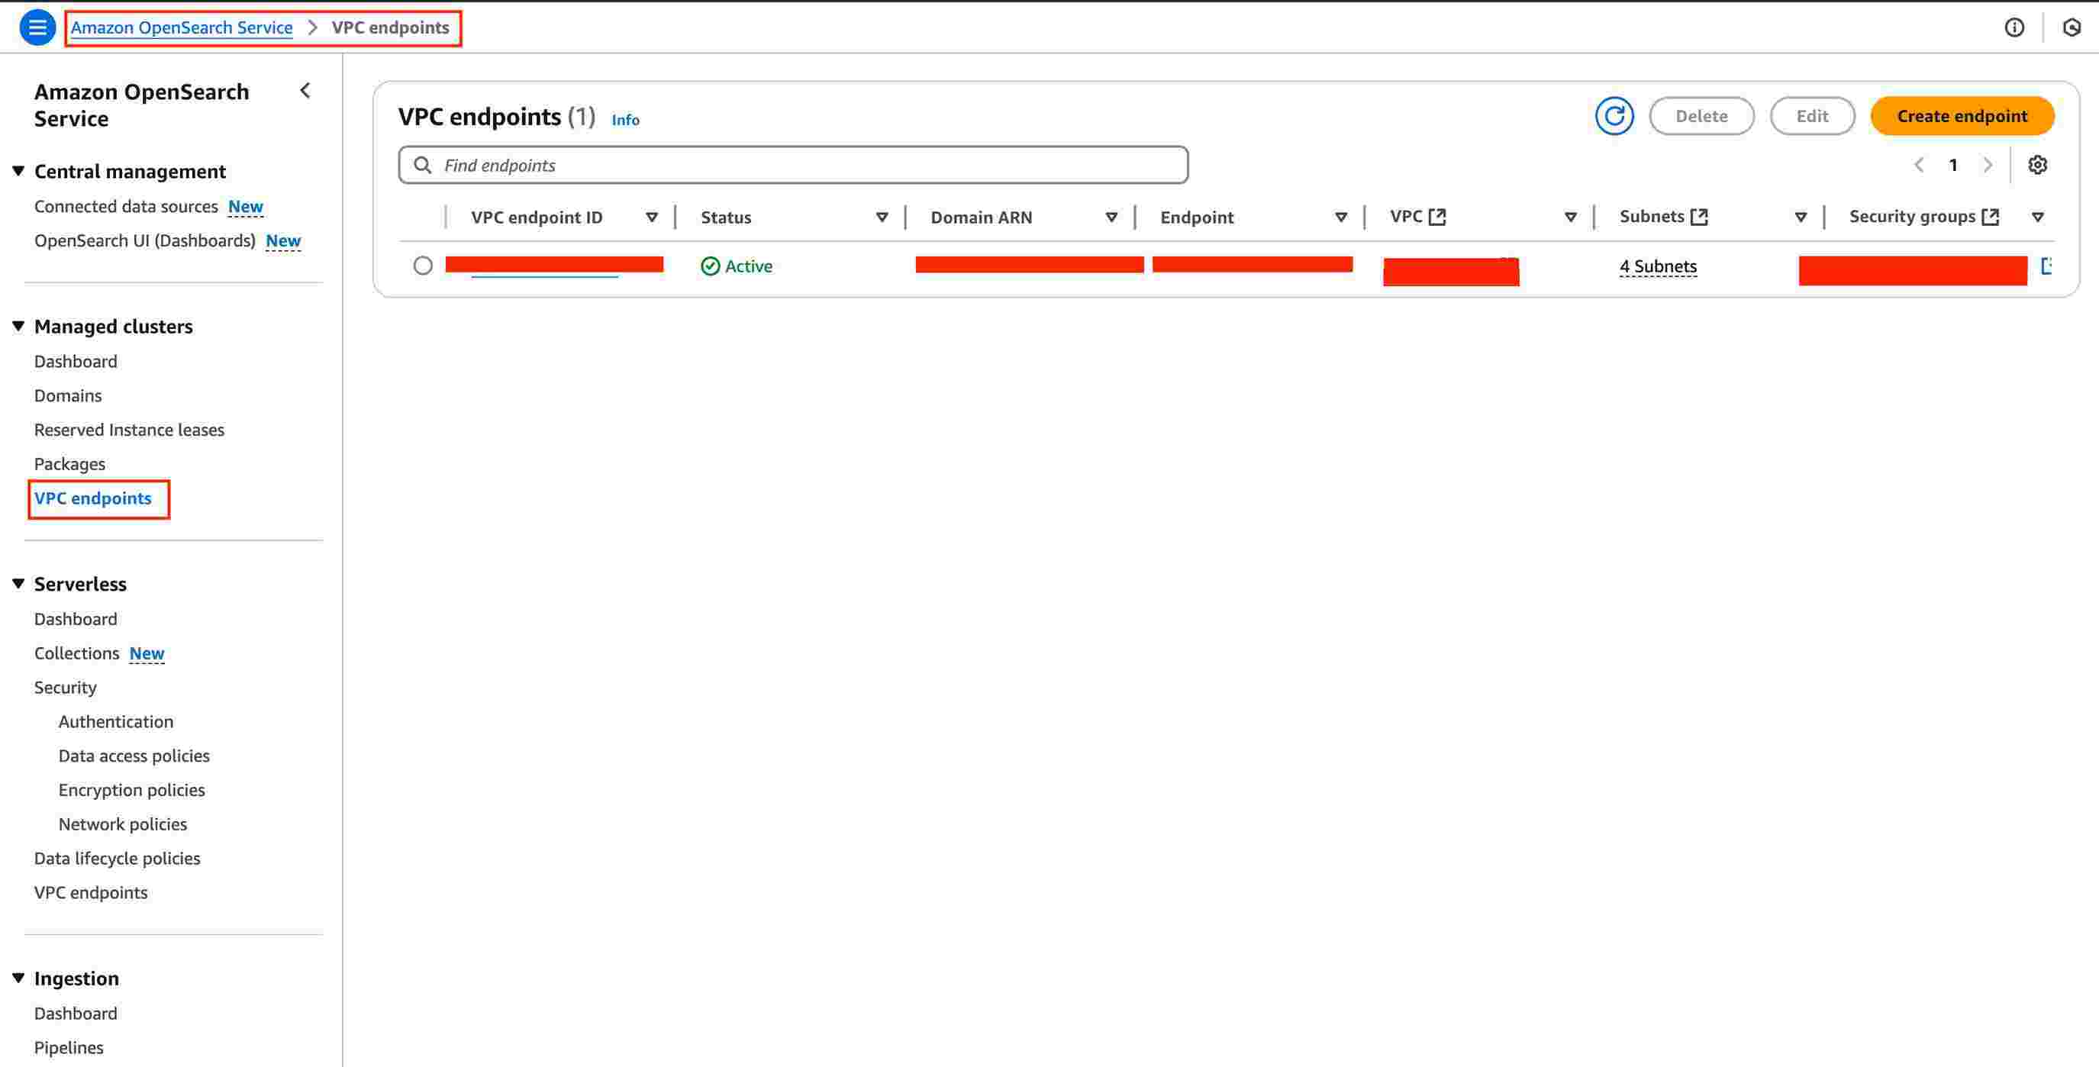The height and width of the screenshot is (1067, 2099).
Task: Click the Endpoint column header
Action: coord(1197,218)
